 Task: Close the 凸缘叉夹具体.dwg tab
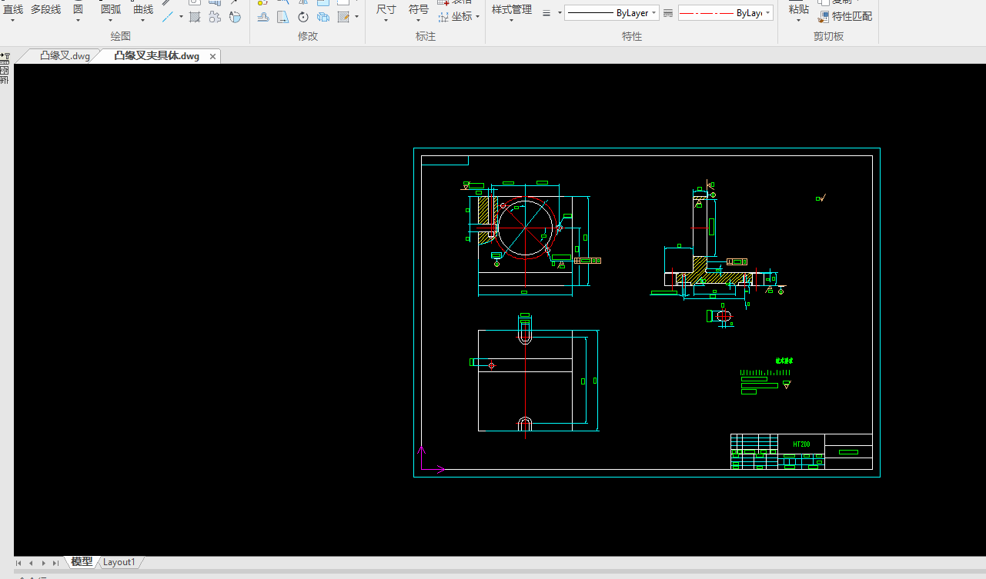212,56
